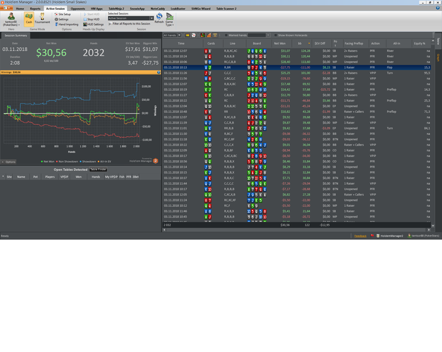This screenshot has height=352, width=442.
Task: Open the Settings gear option
Action: click(x=61, y=20)
